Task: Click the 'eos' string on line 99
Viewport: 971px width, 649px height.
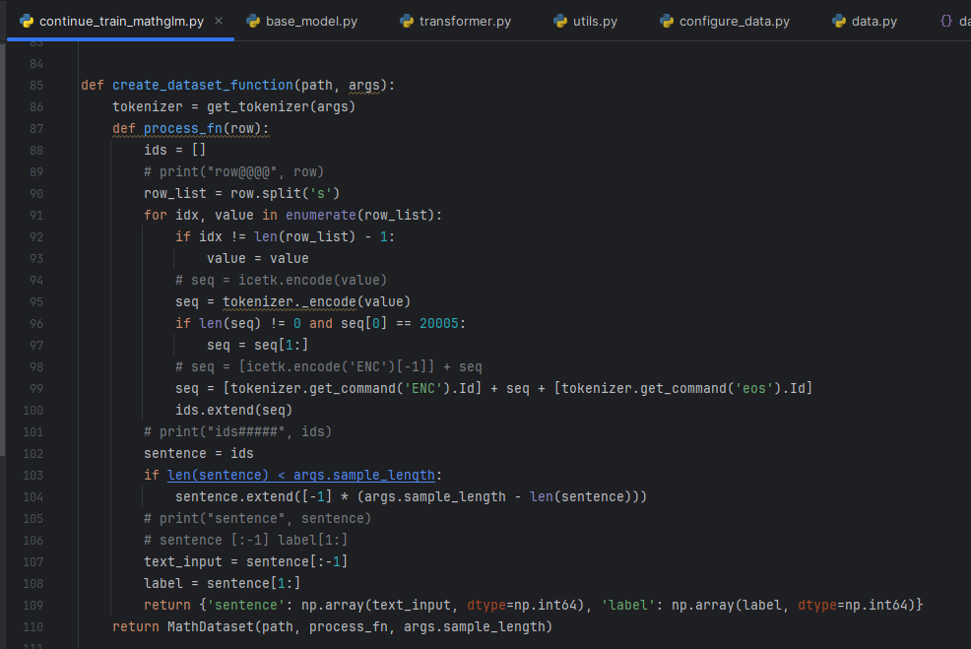Action: [x=754, y=388]
